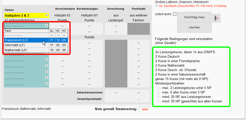
Task: Open the bottom-most subject row dropdown arrow
Action: coord(46,84)
